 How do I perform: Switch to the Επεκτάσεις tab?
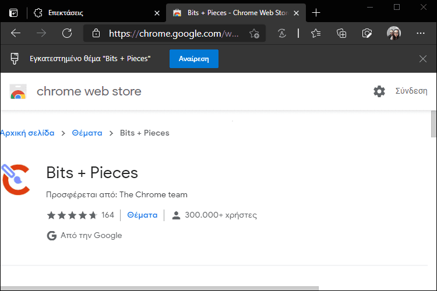click(x=96, y=13)
